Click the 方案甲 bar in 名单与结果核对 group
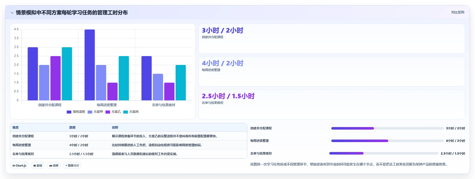The height and width of the screenshot is (179, 475). click(158, 87)
